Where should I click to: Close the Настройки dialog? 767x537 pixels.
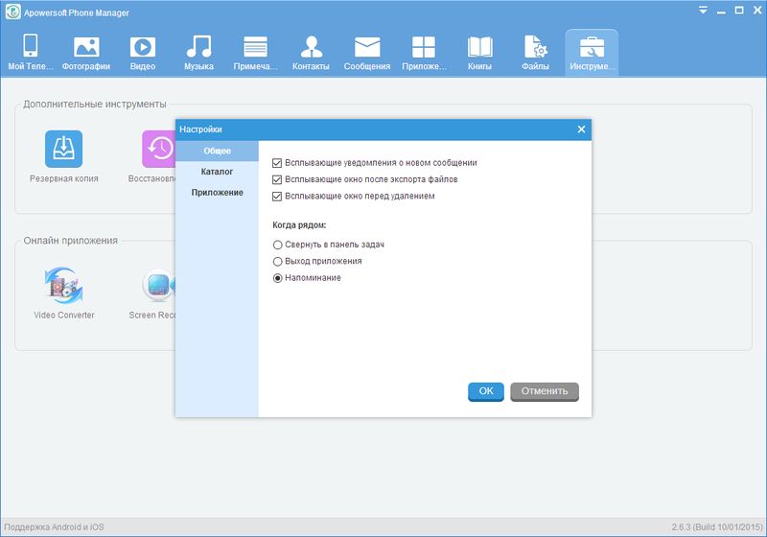[x=581, y=129]
